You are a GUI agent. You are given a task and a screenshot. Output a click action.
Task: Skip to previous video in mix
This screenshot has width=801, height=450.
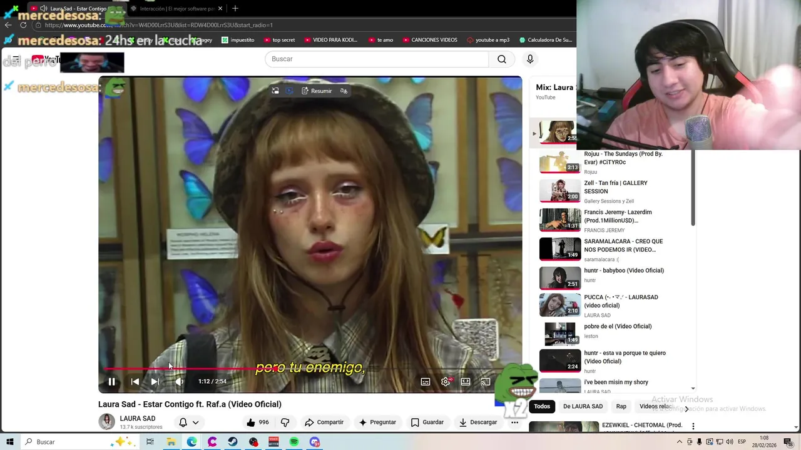[x=135, y=381]
